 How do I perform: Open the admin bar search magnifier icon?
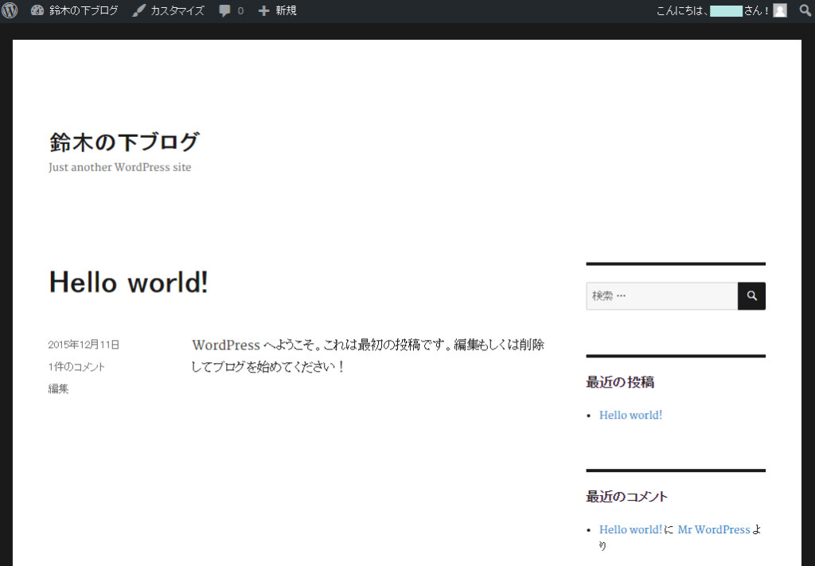[x=805, y=10]
